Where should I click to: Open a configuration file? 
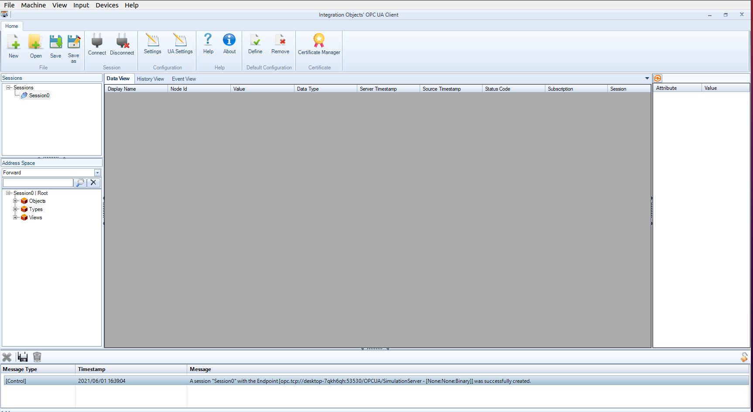click(36, 46)
